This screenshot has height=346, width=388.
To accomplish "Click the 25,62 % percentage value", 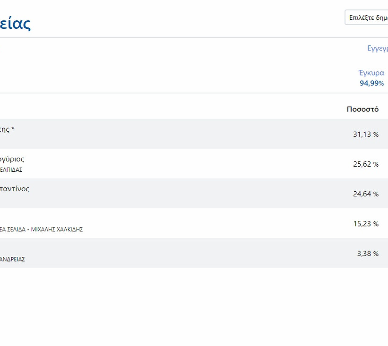I will [x=365, y=164].
